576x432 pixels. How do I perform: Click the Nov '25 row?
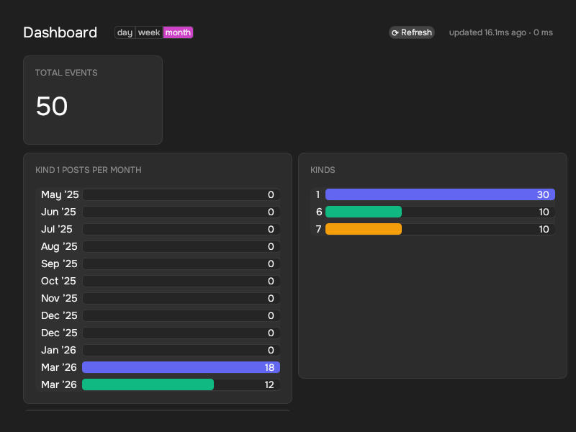pos(158,298)
